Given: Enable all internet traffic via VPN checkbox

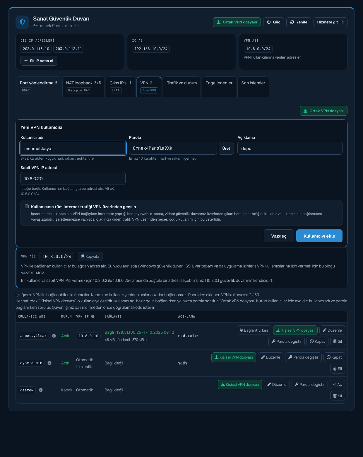Looking at the screenshot, I should 27,207.
